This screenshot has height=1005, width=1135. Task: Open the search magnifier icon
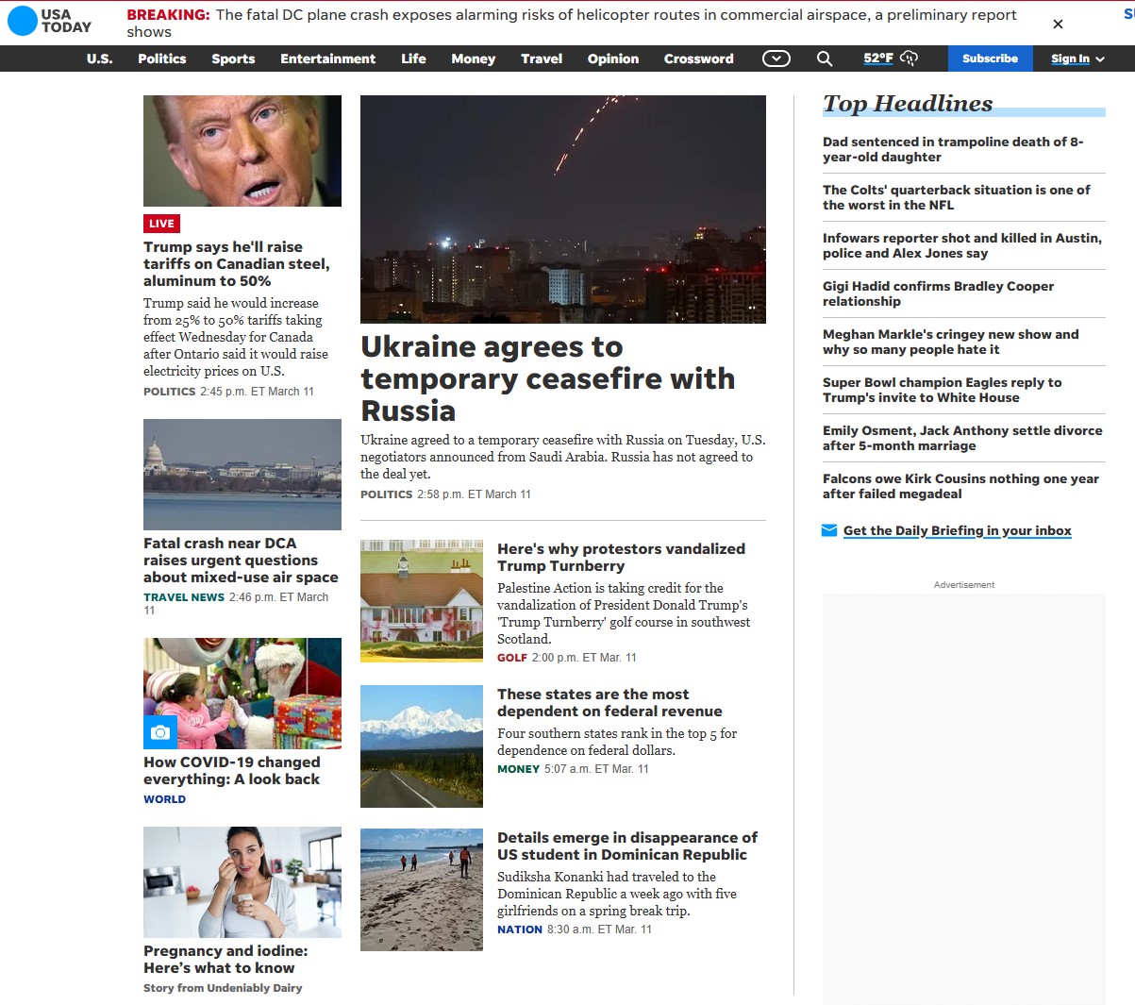click(x=825, y=59)
